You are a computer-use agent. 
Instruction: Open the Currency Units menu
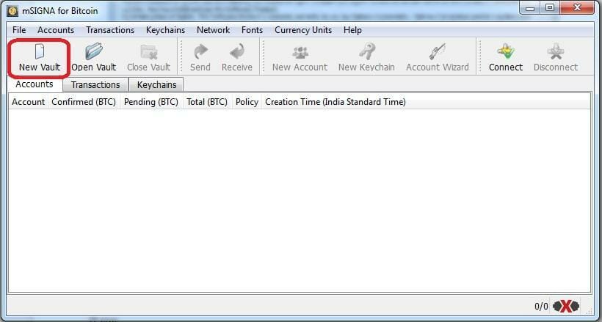click(x=303, y=30)
